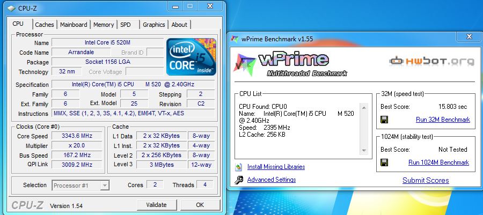Click the CPU List scroll down arrow
The height and width of the screenshot is (215, 483).
[x=364, y=151]
